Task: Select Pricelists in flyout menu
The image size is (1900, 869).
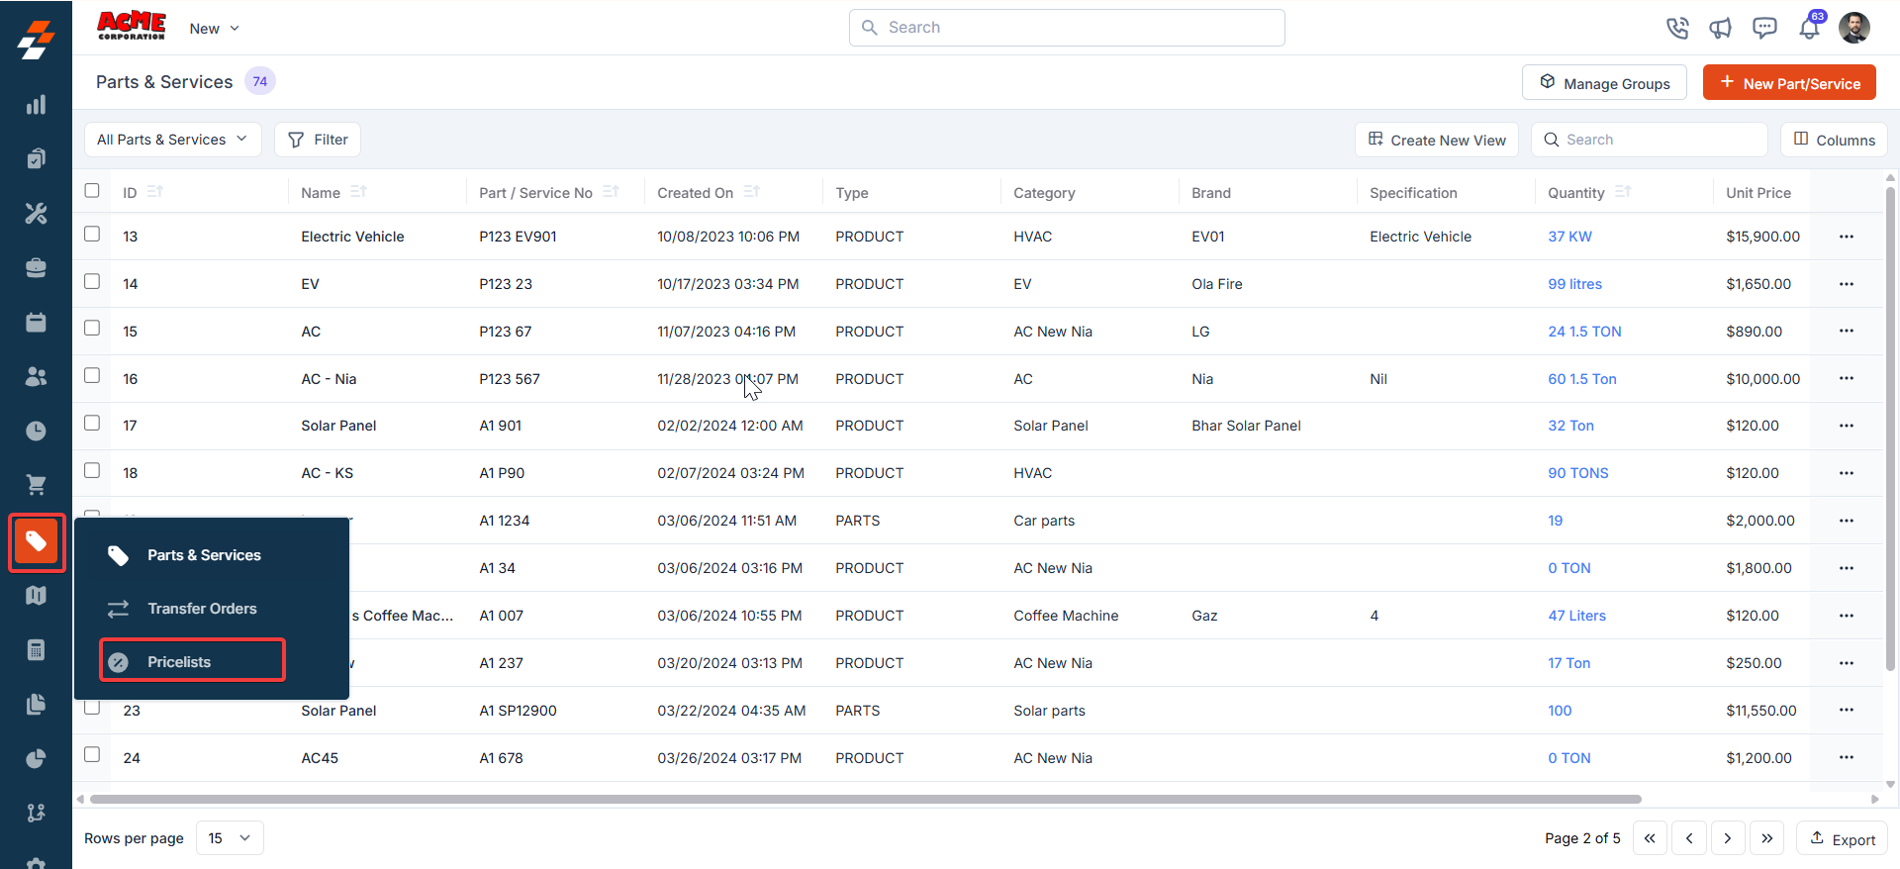Action: click(x=192, y=661)
